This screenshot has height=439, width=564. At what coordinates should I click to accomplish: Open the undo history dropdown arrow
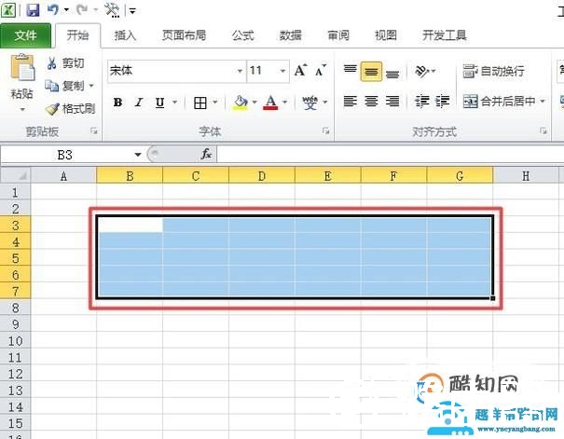click(x=66, y=9)
